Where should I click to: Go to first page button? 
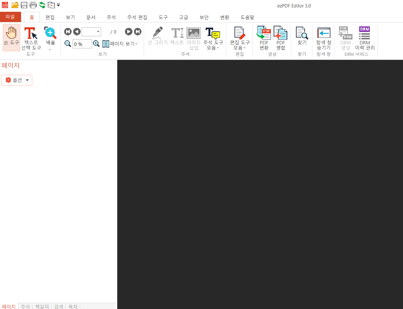coord(68,31)
